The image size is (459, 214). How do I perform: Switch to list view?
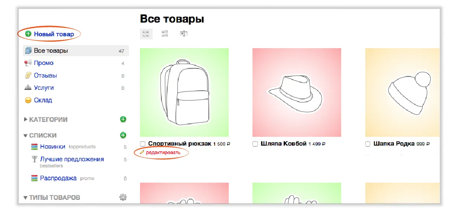165,34
